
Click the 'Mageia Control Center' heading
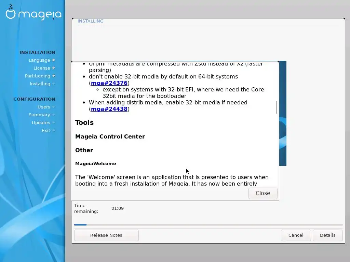(110, 136)
